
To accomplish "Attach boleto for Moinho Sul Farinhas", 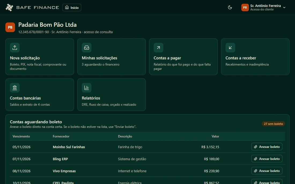I will tap(267, 147).
